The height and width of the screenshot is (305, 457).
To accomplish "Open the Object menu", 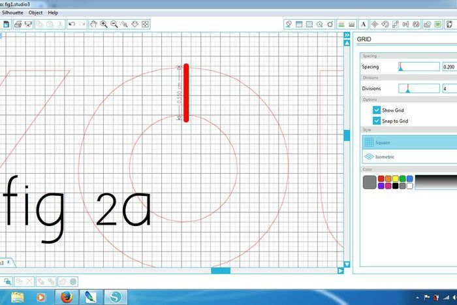I will point(35,12).
